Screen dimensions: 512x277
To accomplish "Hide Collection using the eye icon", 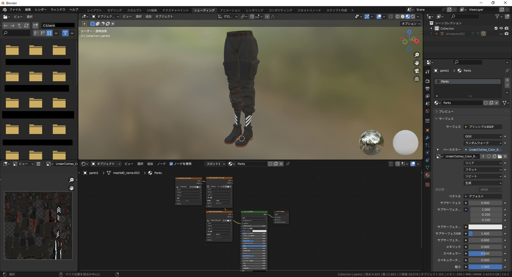I will click(501, 28).
